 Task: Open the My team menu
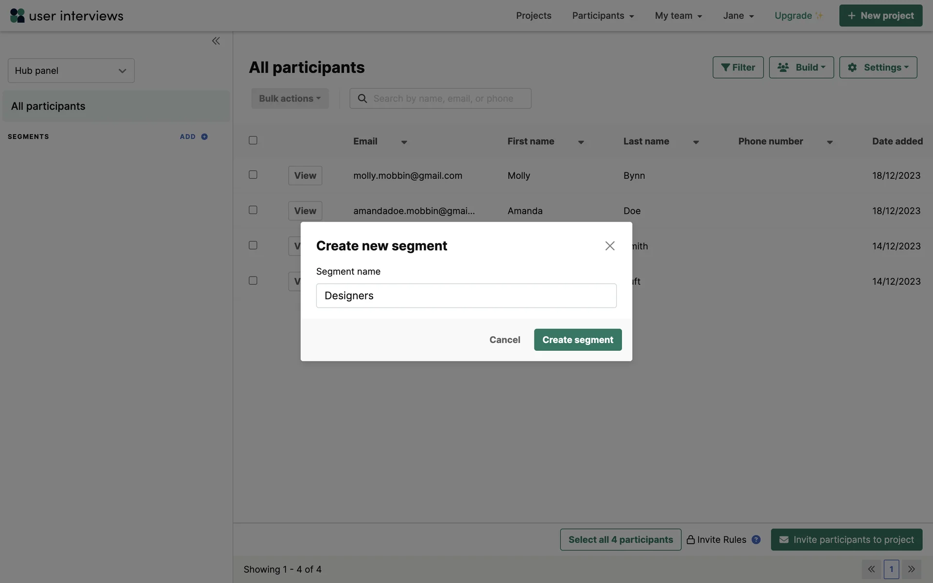[678, 16]
